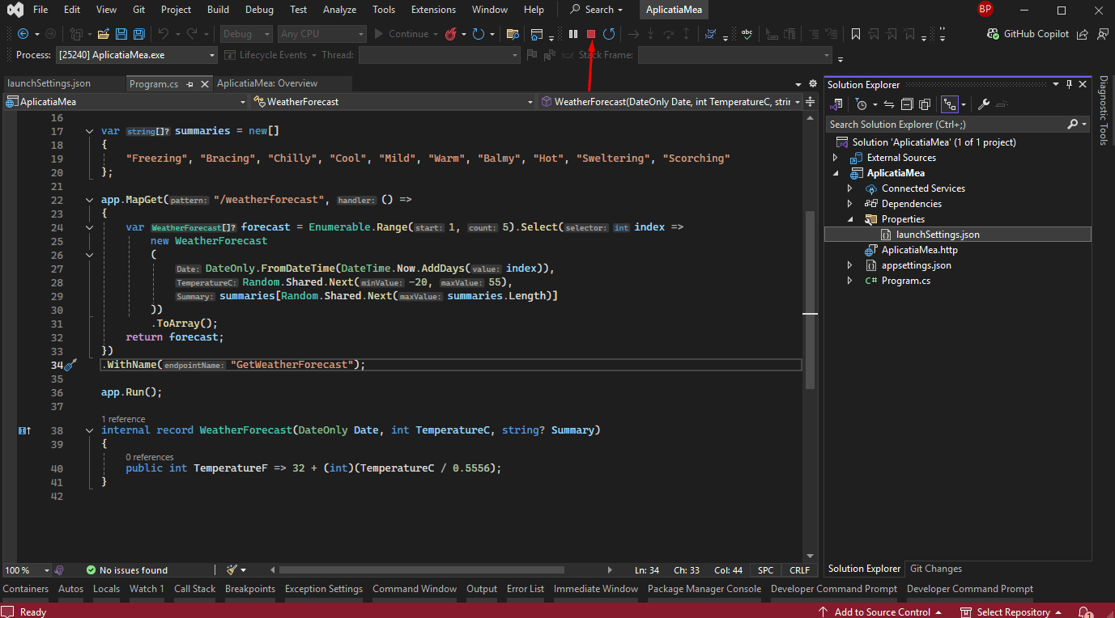
Task: Open File folder icon in toolbar
Action: [104, 34]
